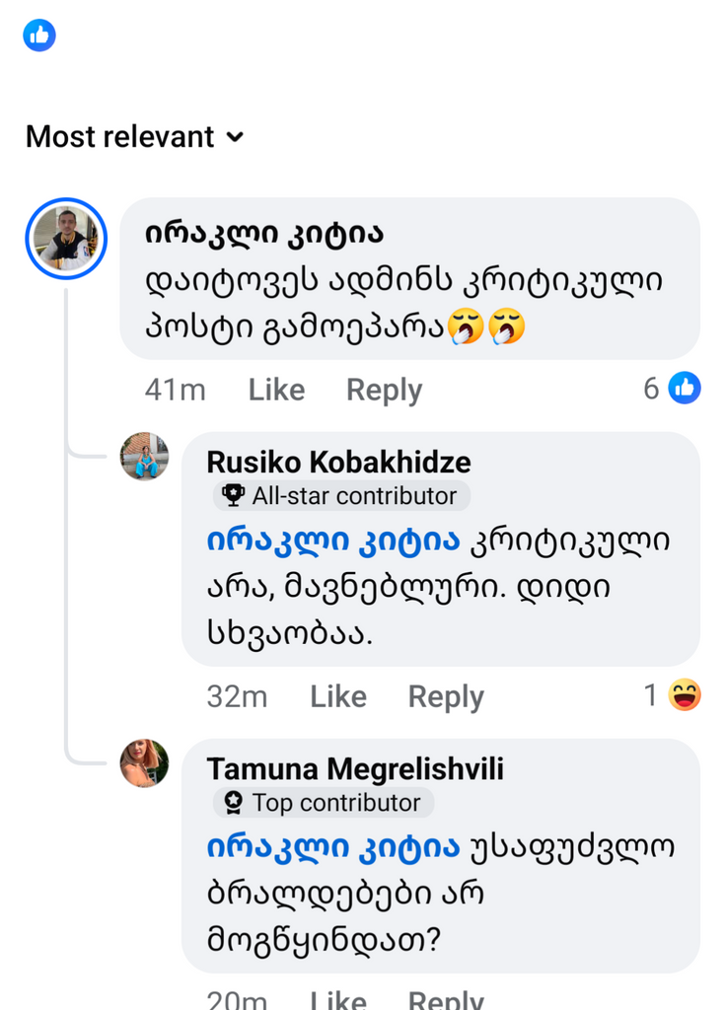Like ირაკლი კიტია's comment
This screenshot has width=725, height=1010.
(276, 391)
